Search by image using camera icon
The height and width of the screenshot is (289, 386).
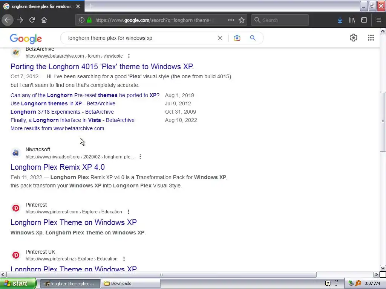point(237,38)
